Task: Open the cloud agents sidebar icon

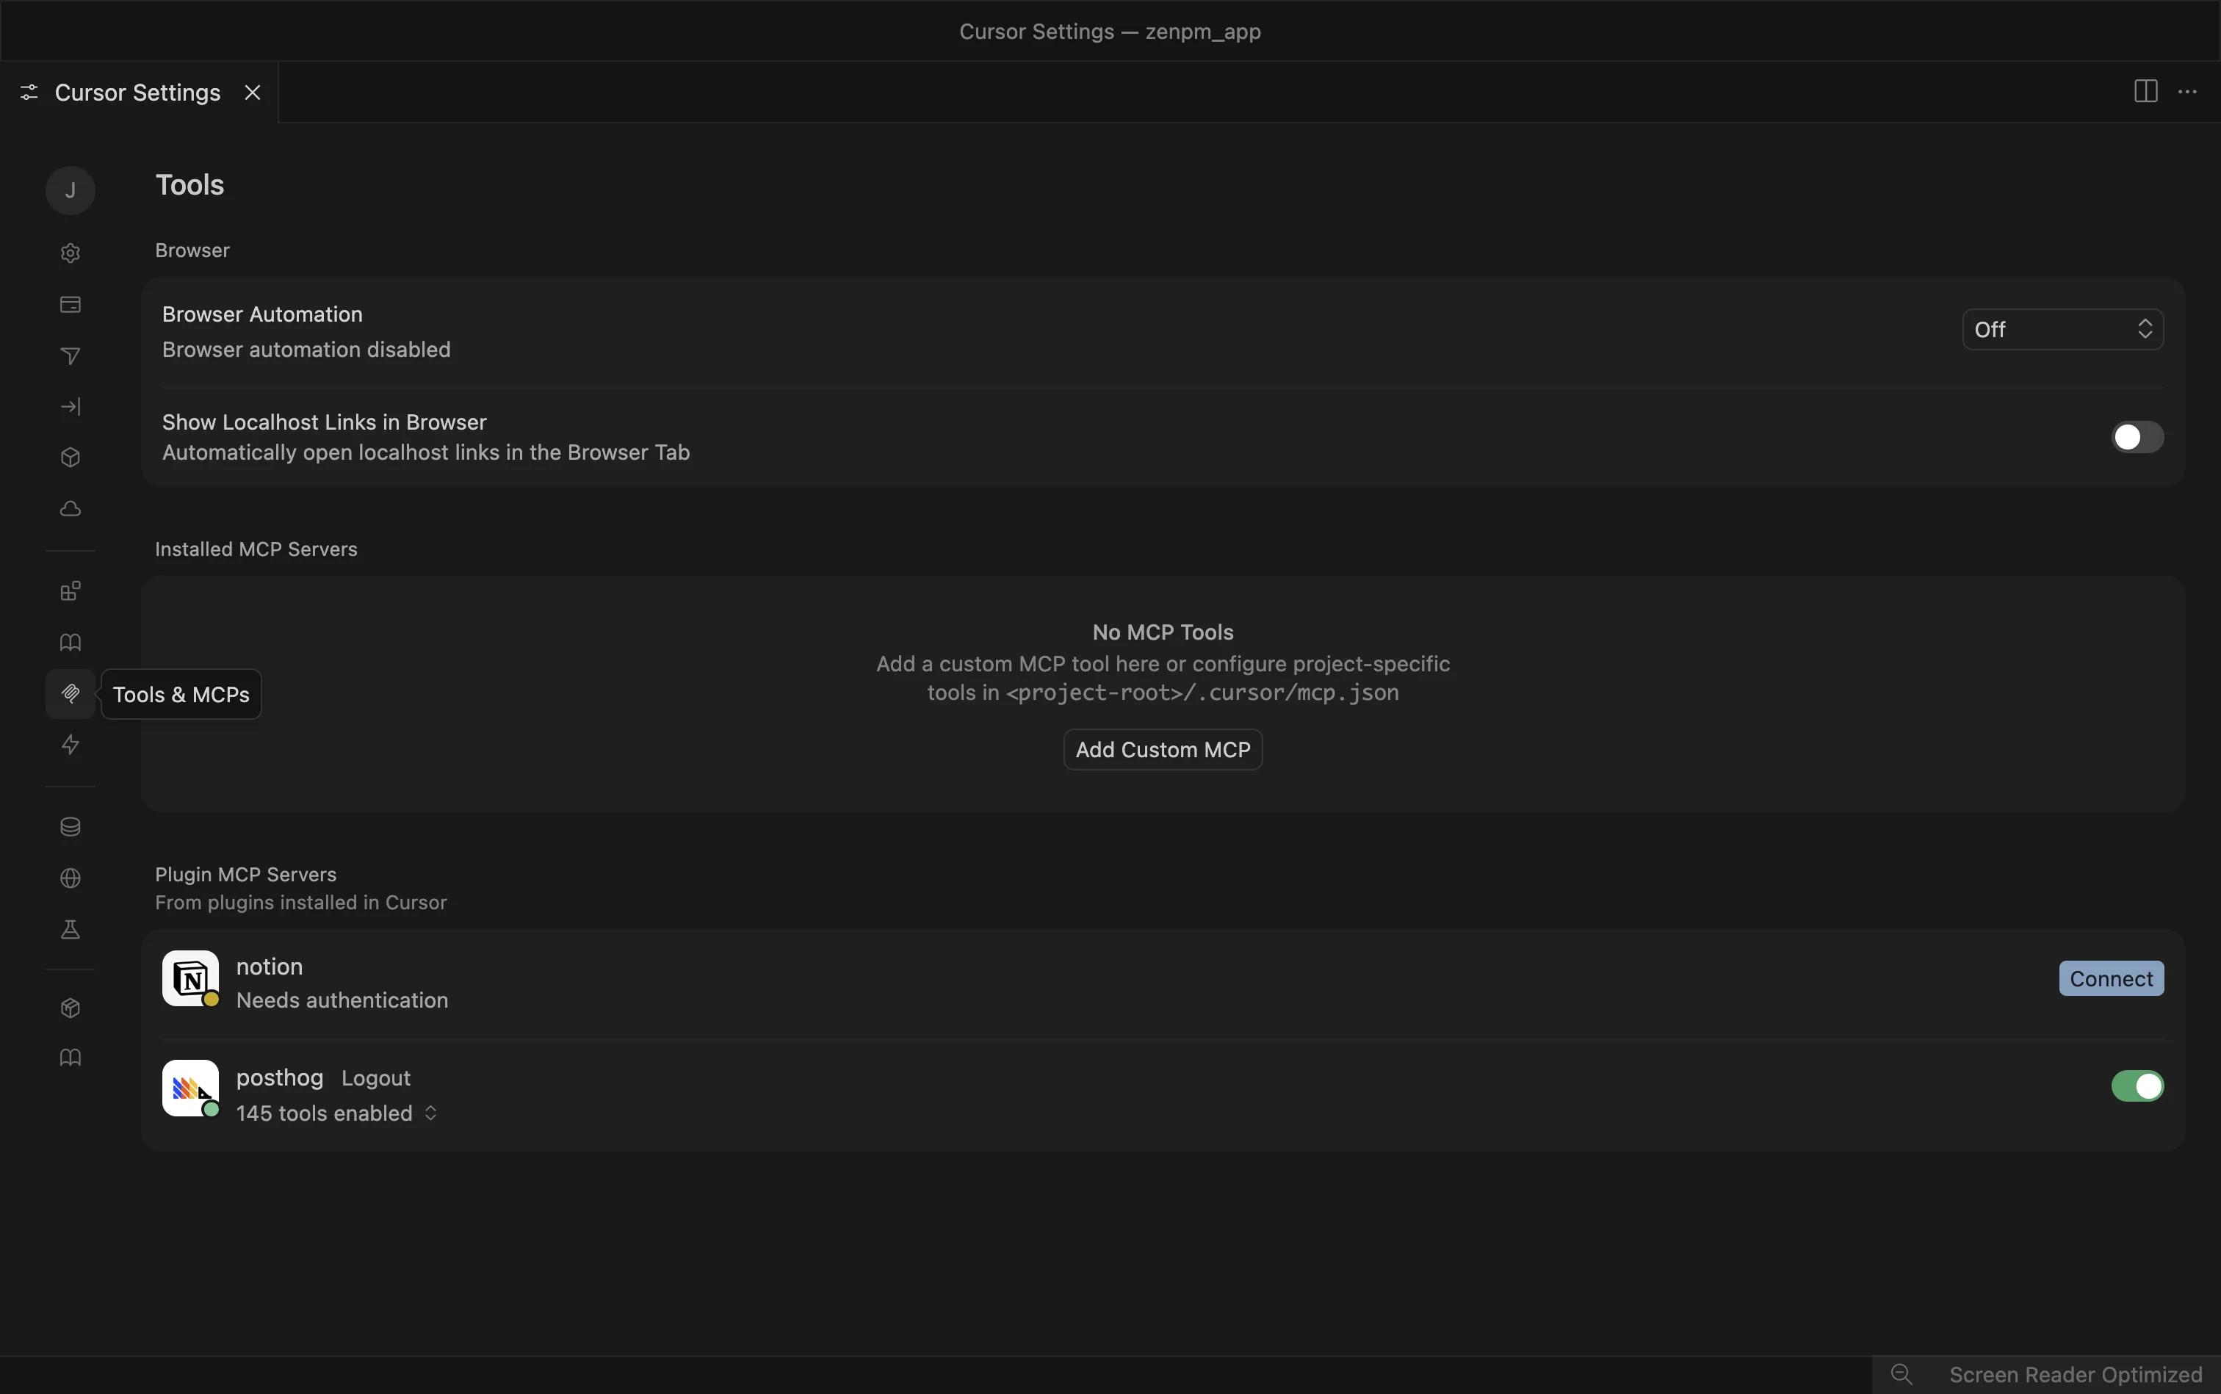Action: click(x=70, y=509)
